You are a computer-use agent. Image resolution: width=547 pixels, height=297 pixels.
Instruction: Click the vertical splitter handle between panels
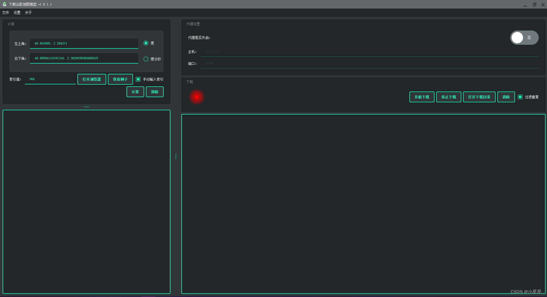point(176,156)
